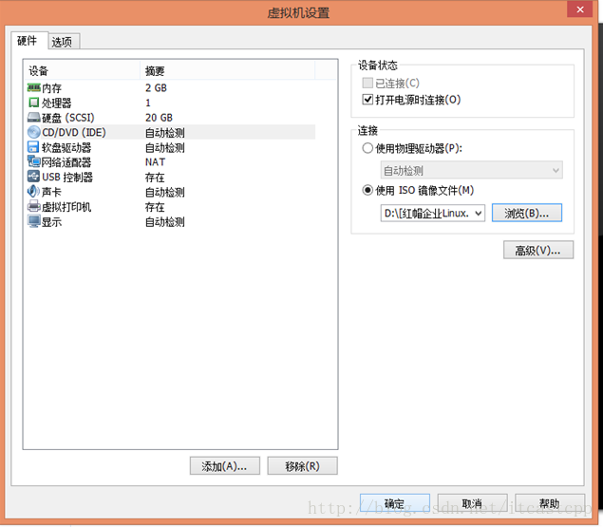Click the 浏览(B)... browse button
This screenshot has width=603, height=527.
click(x=527, y=213)
